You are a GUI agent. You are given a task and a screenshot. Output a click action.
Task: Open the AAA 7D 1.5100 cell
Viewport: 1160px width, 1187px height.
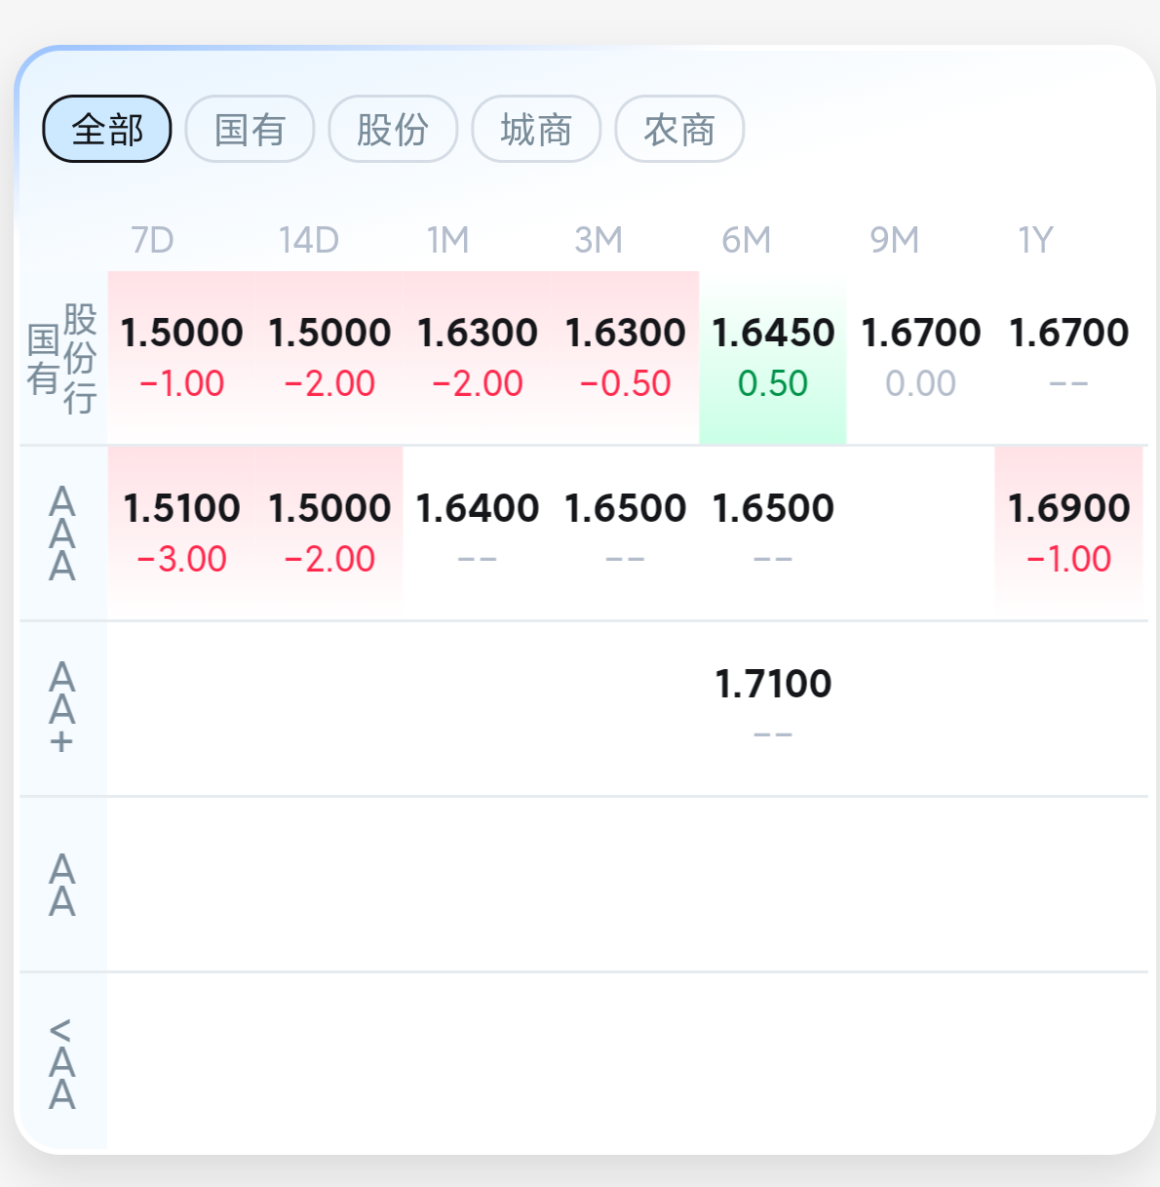(x=181, y=534)
